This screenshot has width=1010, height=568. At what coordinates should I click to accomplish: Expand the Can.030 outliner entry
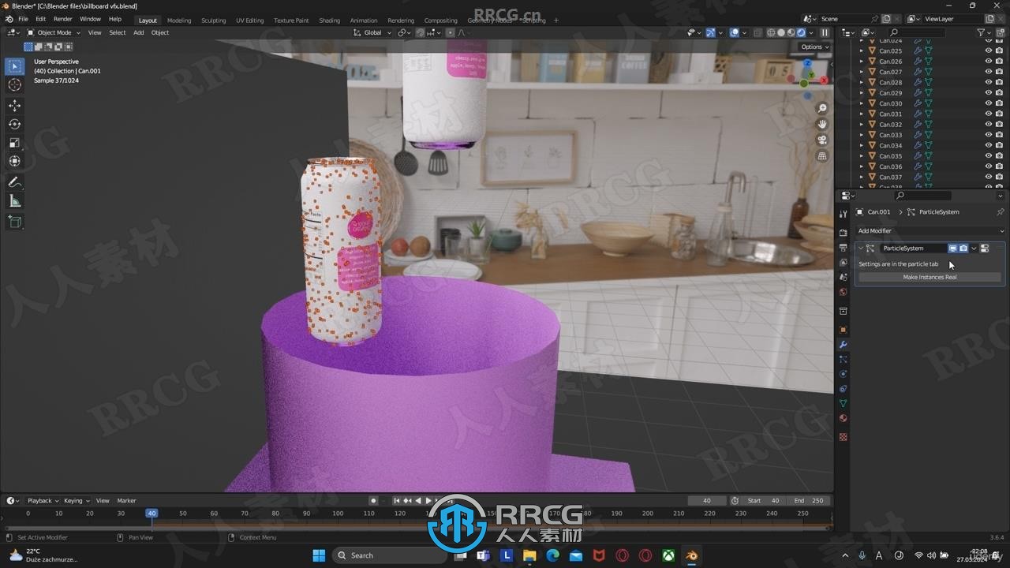[x=862, y=103]
